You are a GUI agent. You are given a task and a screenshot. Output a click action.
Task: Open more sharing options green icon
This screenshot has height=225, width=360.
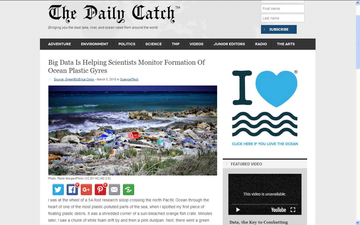129,190
